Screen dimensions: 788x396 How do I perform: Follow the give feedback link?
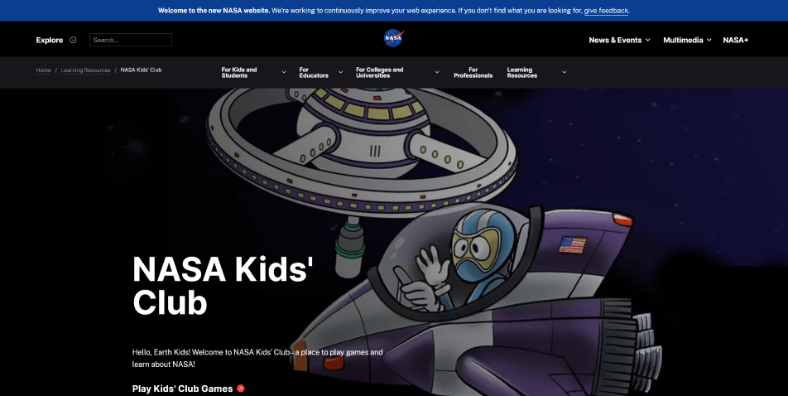coord(606,11)
